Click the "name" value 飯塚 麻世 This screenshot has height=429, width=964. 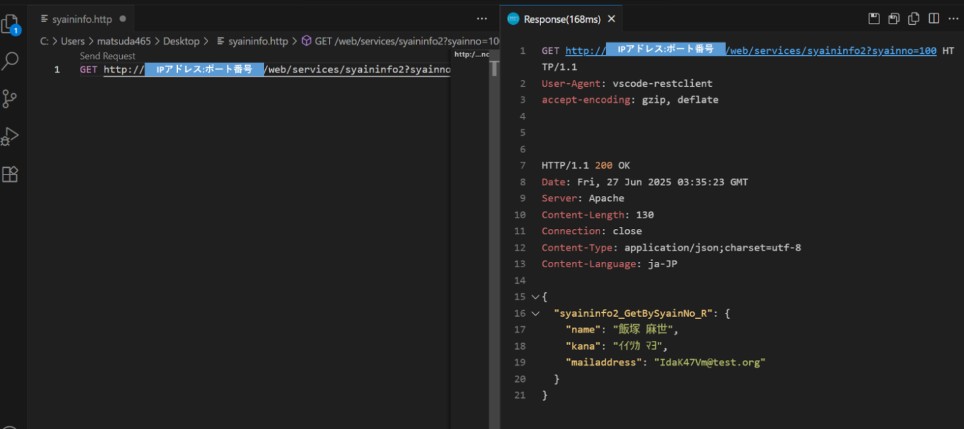pyautogui.click(x=642, y=330)
